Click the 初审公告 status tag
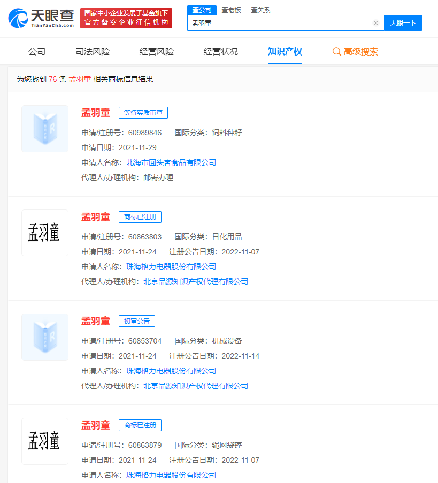 [x=137, y=321]
